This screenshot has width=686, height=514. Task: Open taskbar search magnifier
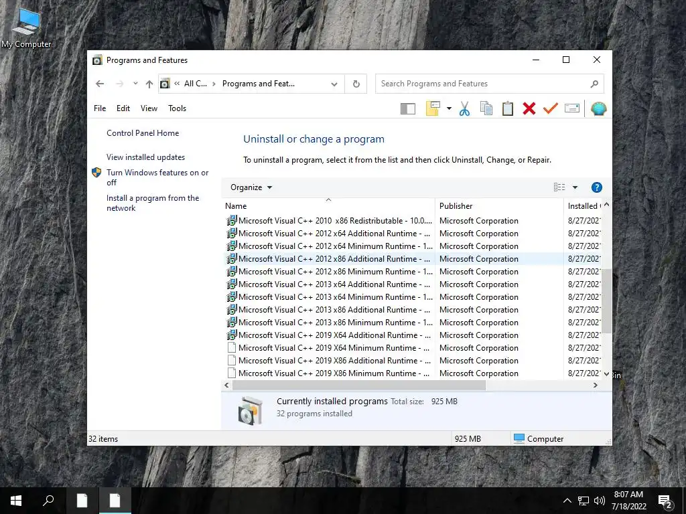coord(48,501)
